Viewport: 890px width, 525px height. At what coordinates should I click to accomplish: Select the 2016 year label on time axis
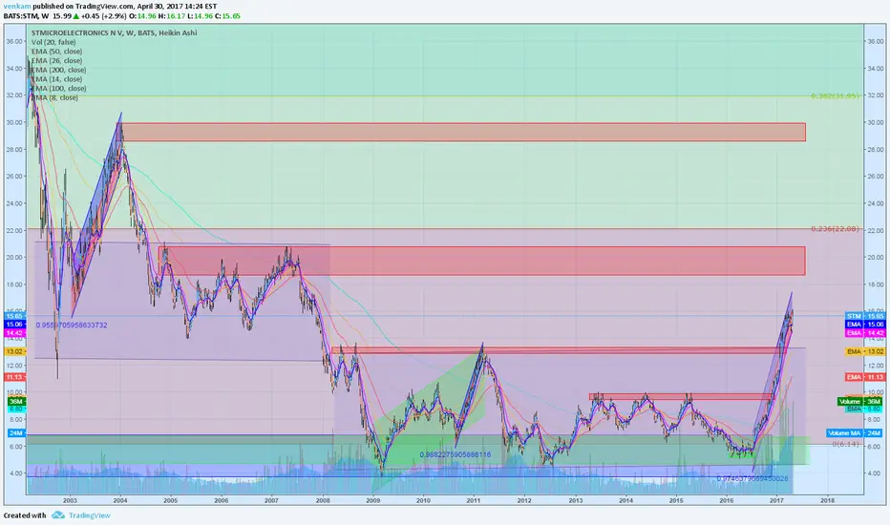pyautogui.click(x=726, y=500)
